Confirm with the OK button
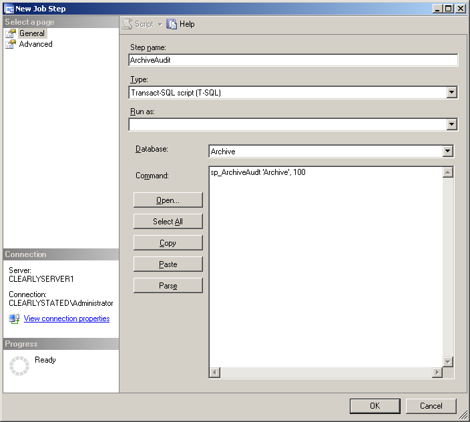The image size is (470, 422). [x=375, y=405]
